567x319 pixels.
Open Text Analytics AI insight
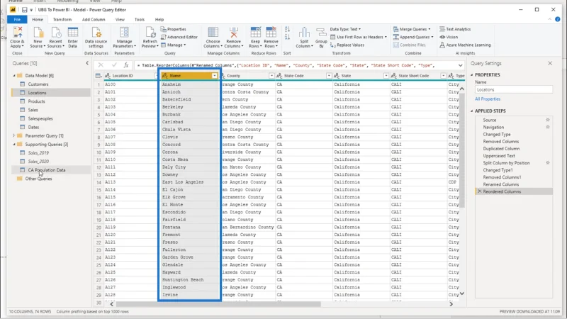click(455, 29)
